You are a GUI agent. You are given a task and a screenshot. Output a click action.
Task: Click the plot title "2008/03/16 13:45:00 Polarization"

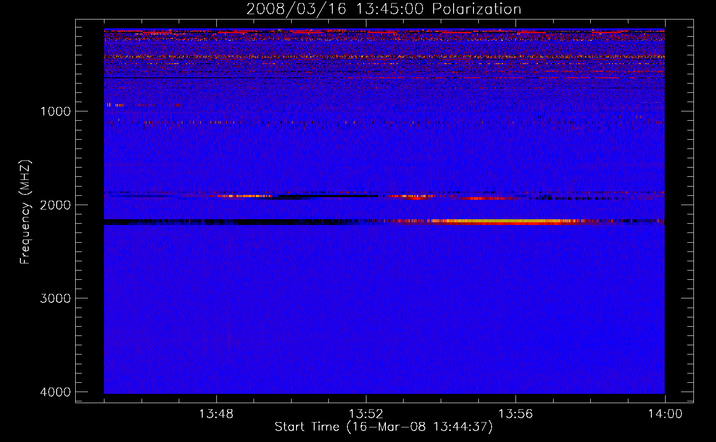pyautogui.click(x=384, y=9)
